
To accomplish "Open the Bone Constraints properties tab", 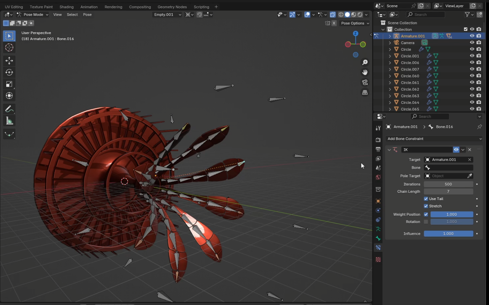I will [378, 248].
